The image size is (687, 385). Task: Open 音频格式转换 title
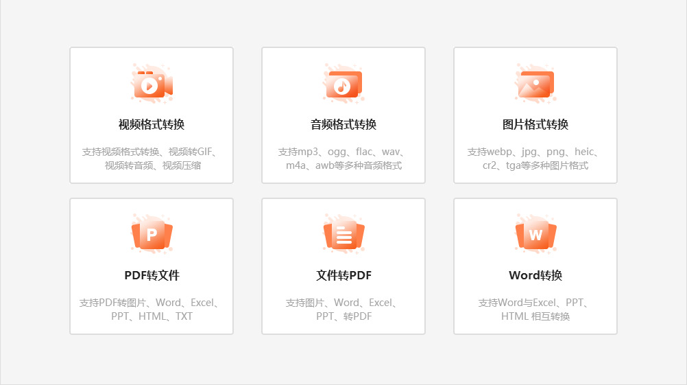click(343, 124)
